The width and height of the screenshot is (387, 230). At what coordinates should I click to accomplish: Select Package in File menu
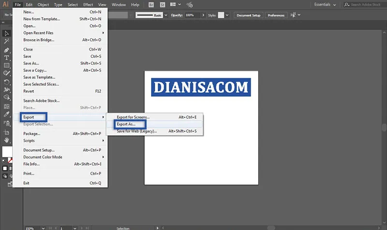60,134
